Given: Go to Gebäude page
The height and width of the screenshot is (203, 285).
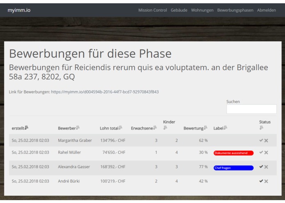Looking at the screenshot, I should click(x=179, y=10).
